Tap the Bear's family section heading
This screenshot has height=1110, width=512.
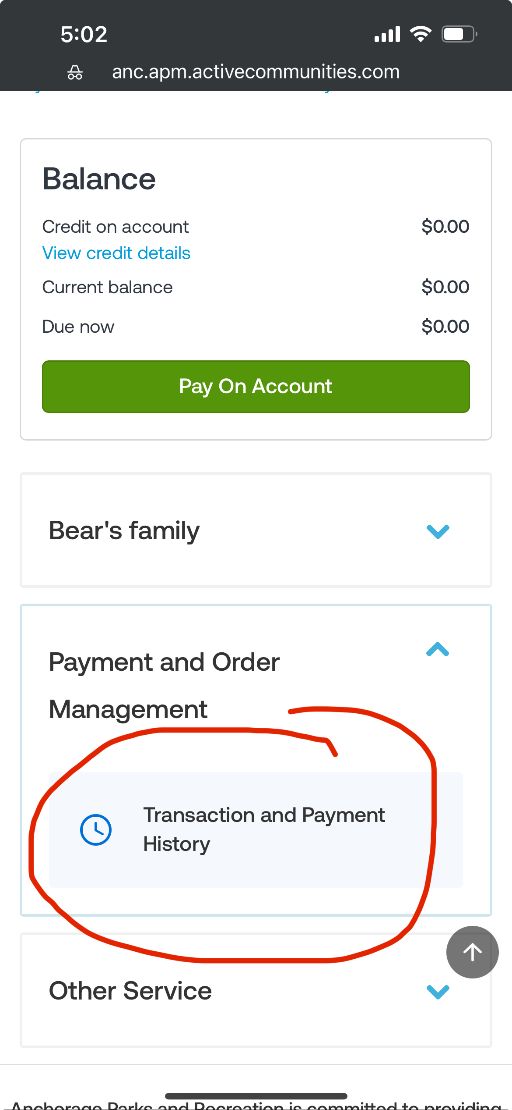click(x=124, y=530)
